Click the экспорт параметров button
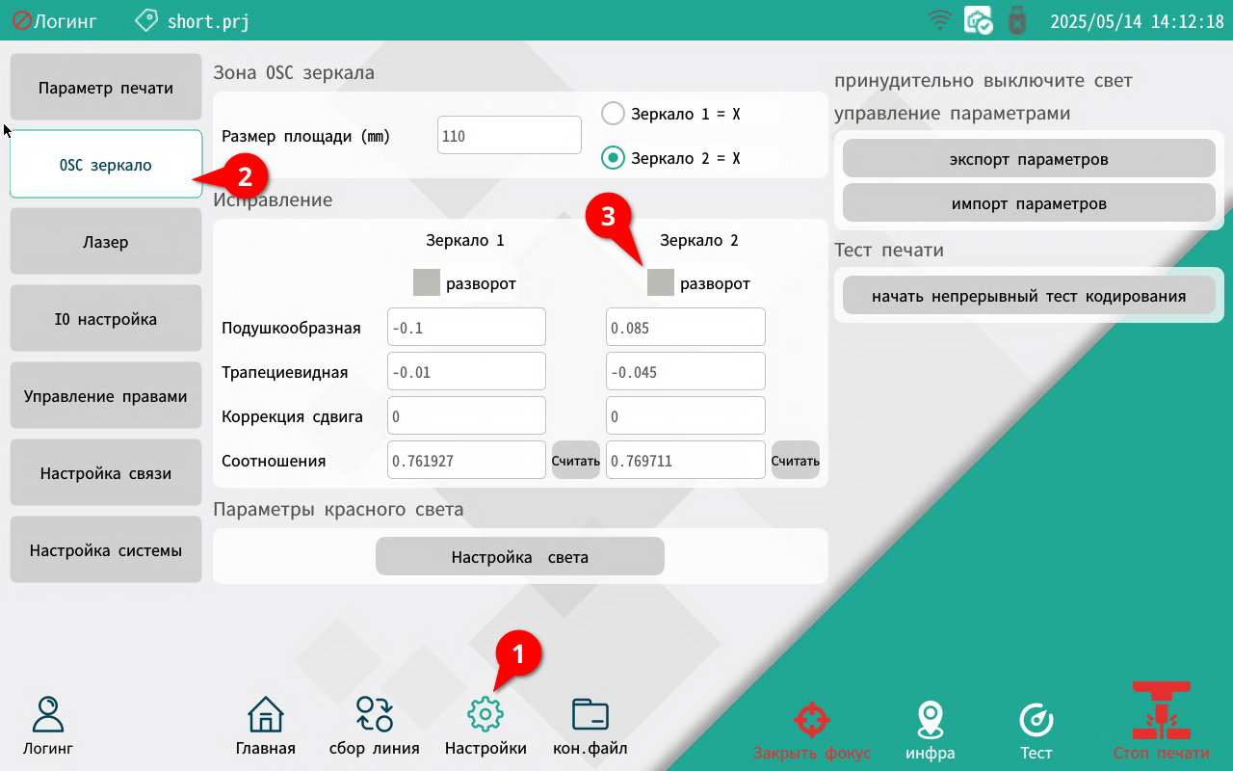The width and height of the screenshot is (1233, 771). coord(1029,159)
